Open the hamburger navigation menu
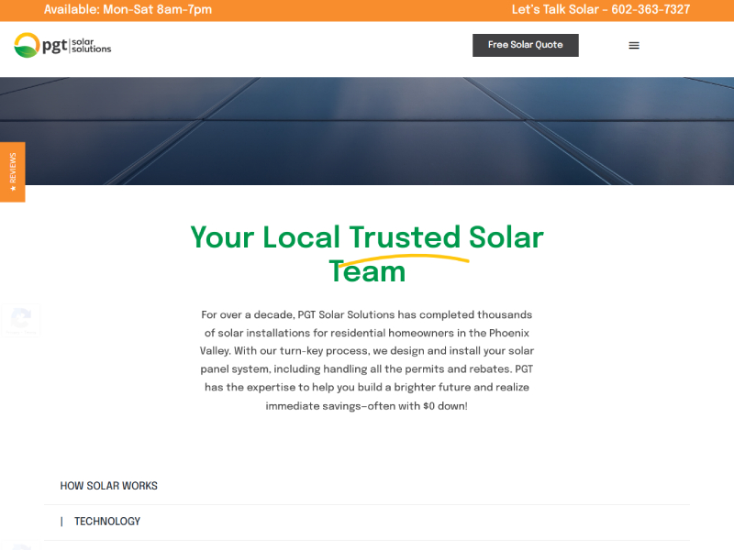Viewport: 734px width, 550px height. tap(634, 45)
